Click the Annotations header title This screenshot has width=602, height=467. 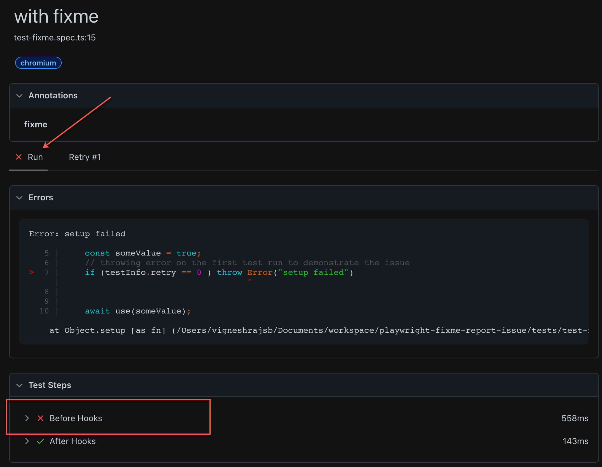point(53,96)
